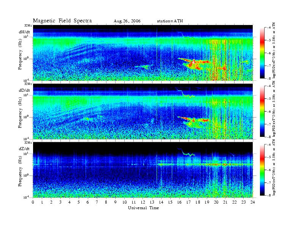
Task: Click the "station=ATH" label
Action: tap(170, 21)
